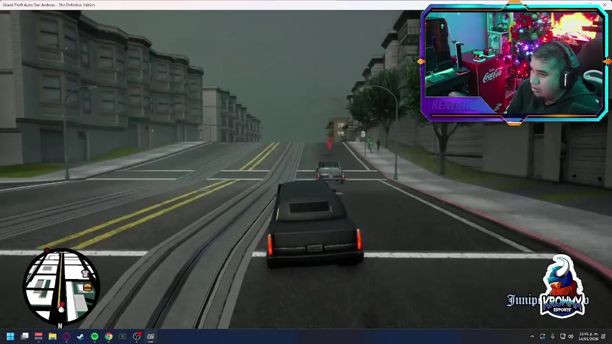Image resolution: width=612 pixels, height=344 pixels.
Task: Open OBS Studio with red notification badge
Action: point(137,336)
